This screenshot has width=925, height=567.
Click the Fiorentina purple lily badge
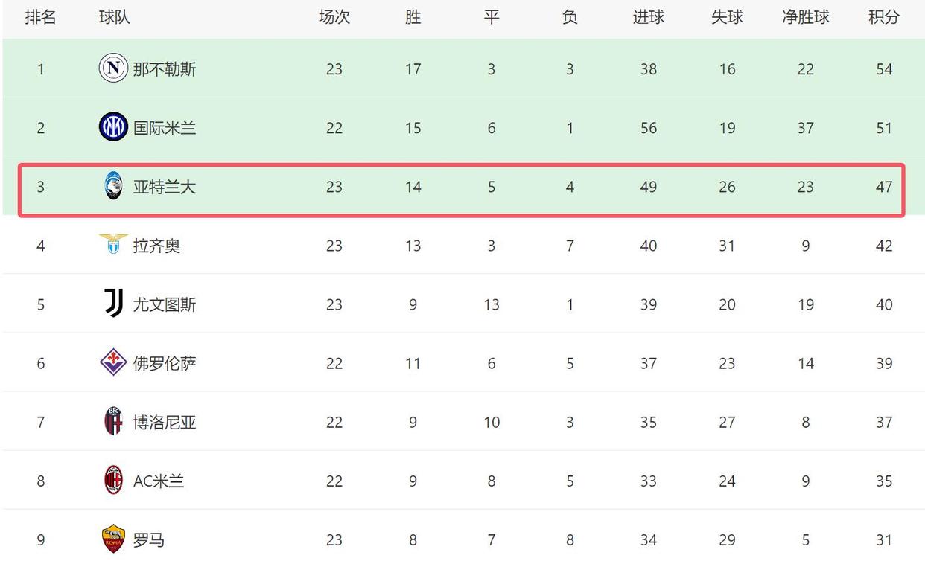113,362
